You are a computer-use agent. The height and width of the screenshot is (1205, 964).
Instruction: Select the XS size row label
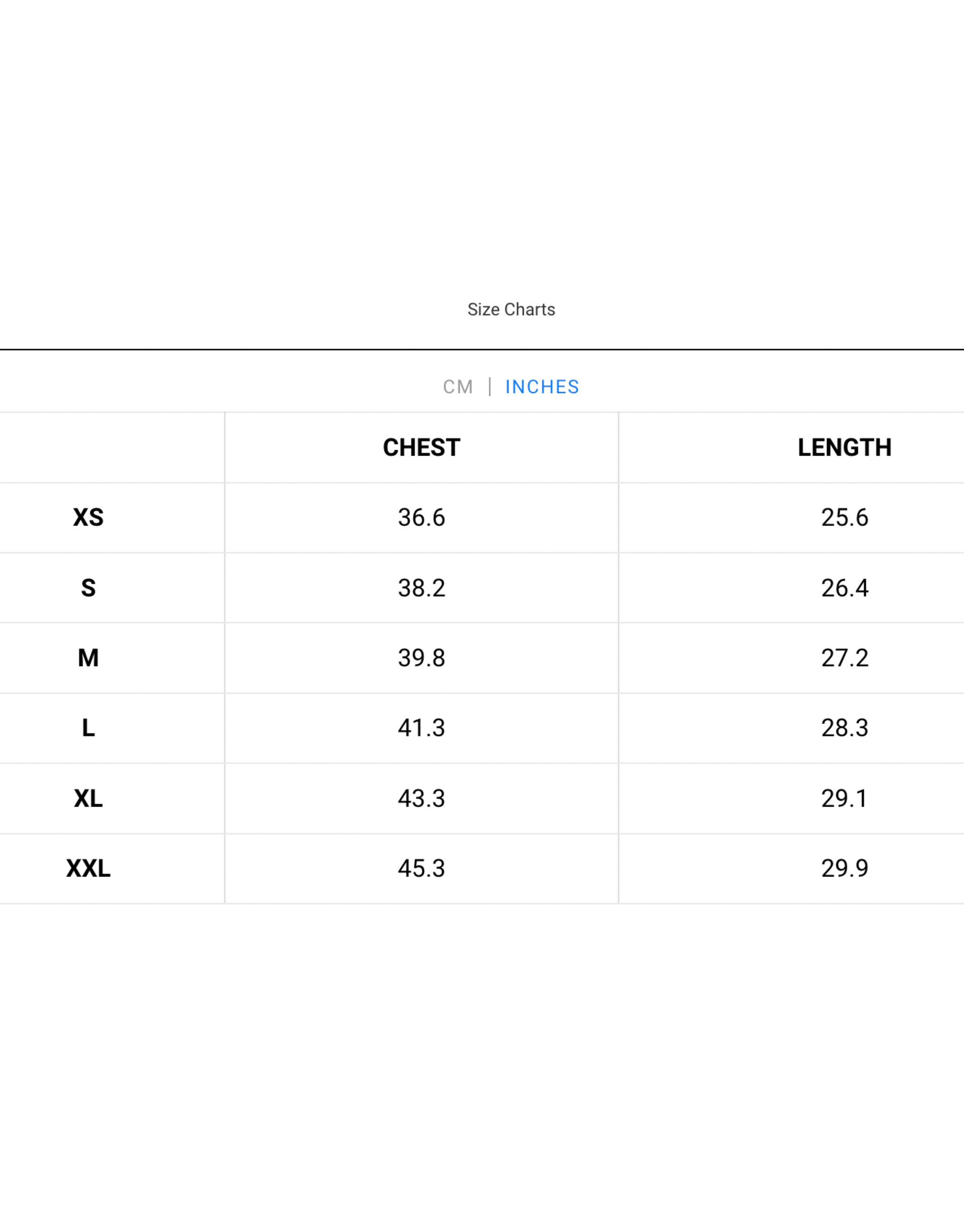click(x=88, y=517)
